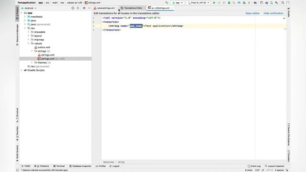Open the Gradle side panel
The width and height of the screenshot is (306, 172).
click(x=289, y=12)
